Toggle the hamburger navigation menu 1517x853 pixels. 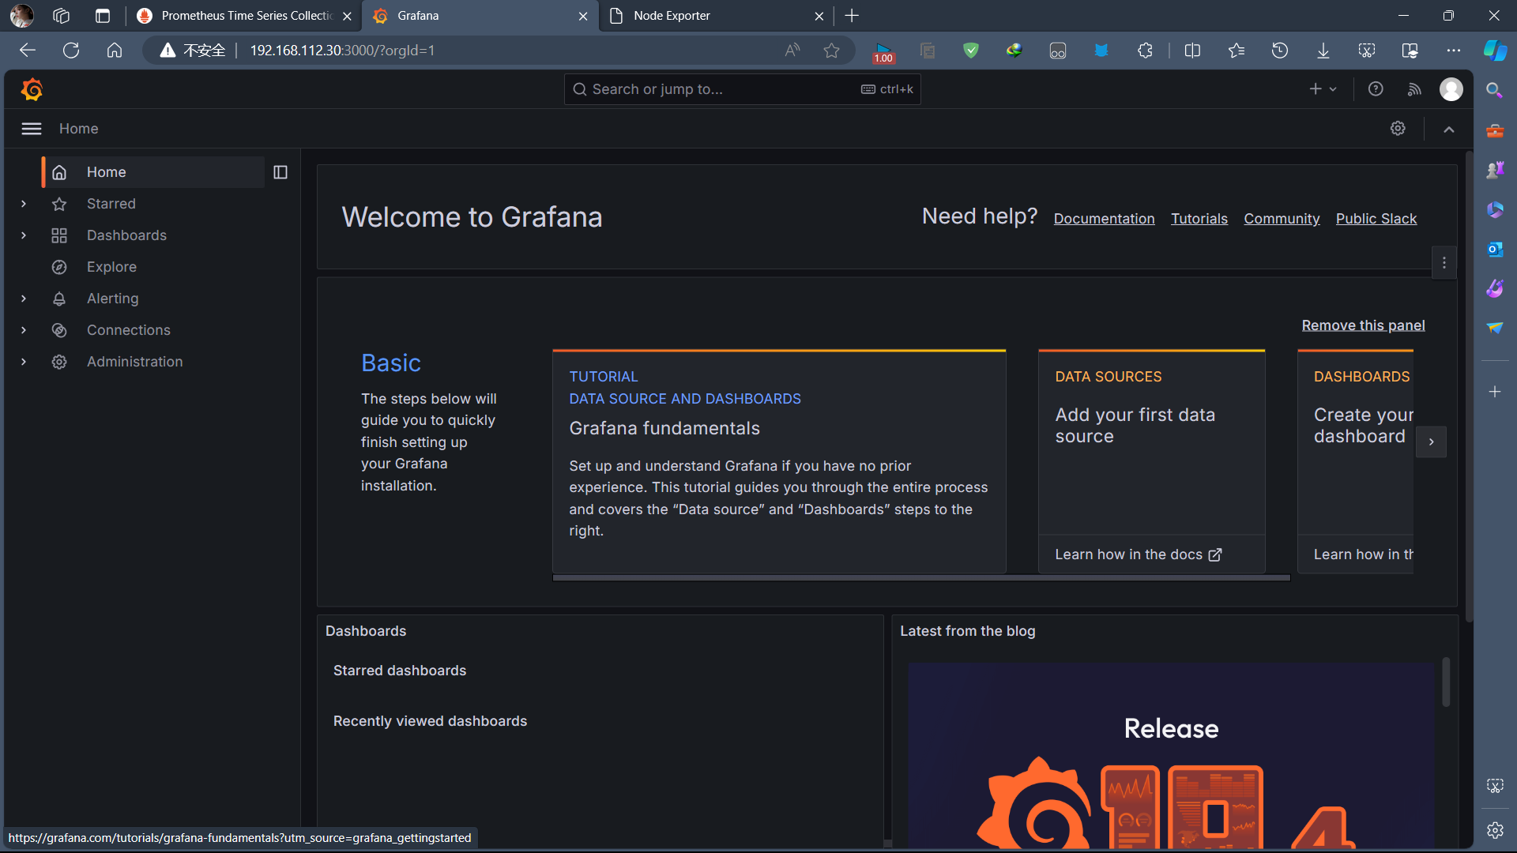[x=32, y=129]
